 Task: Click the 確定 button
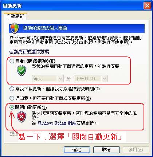[x=77, y=150]
